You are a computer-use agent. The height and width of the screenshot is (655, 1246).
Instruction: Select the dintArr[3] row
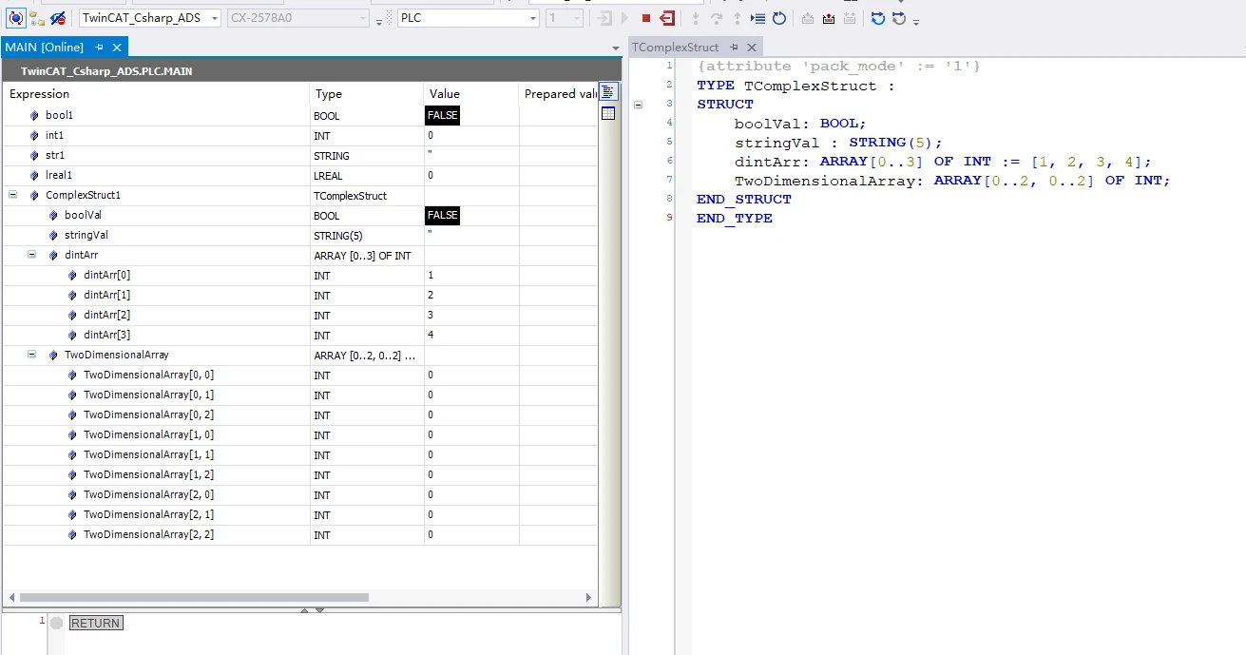(x=300, y=335)
